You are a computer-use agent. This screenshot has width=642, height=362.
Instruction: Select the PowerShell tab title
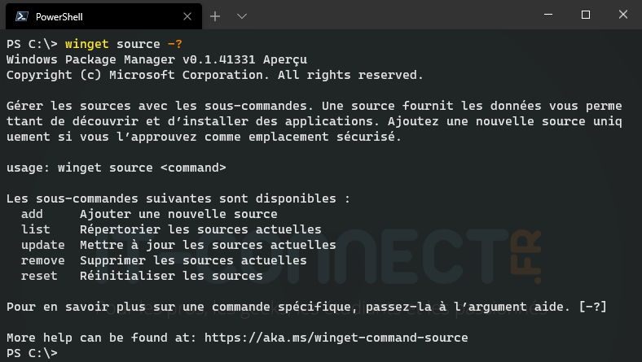[59, 15]
